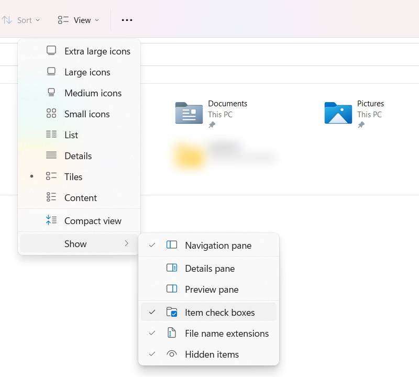Open the pinned Pictures folder
This screenshot has width=419, height=377.
click(x=358, y=113)
